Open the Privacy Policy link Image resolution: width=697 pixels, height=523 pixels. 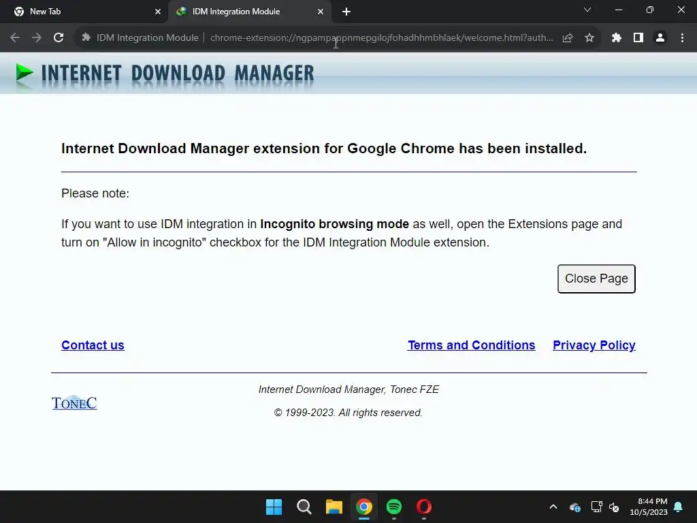(594, 345)
